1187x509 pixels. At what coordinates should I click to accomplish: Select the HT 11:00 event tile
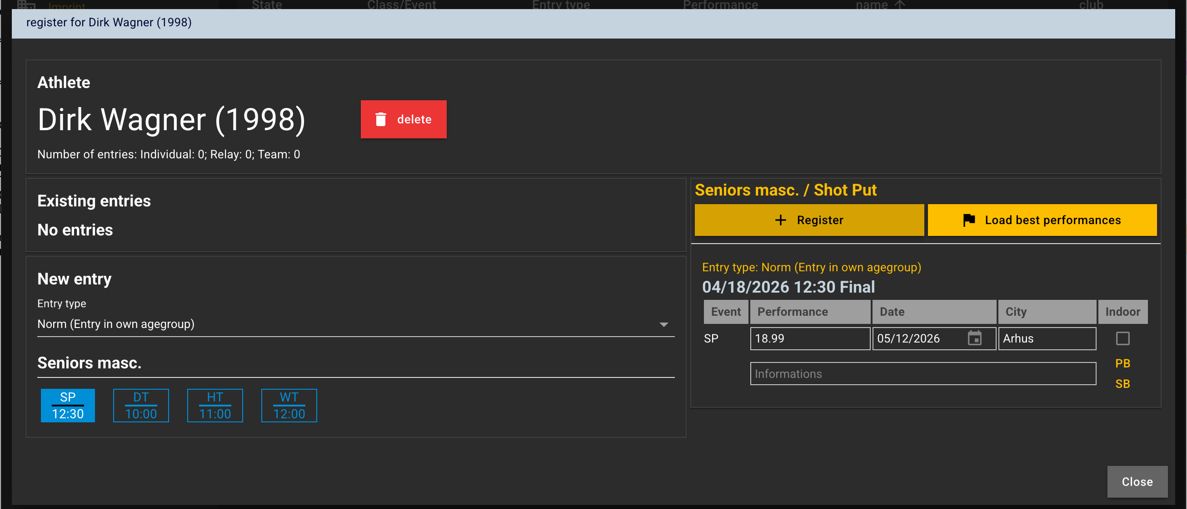(215, 405)
